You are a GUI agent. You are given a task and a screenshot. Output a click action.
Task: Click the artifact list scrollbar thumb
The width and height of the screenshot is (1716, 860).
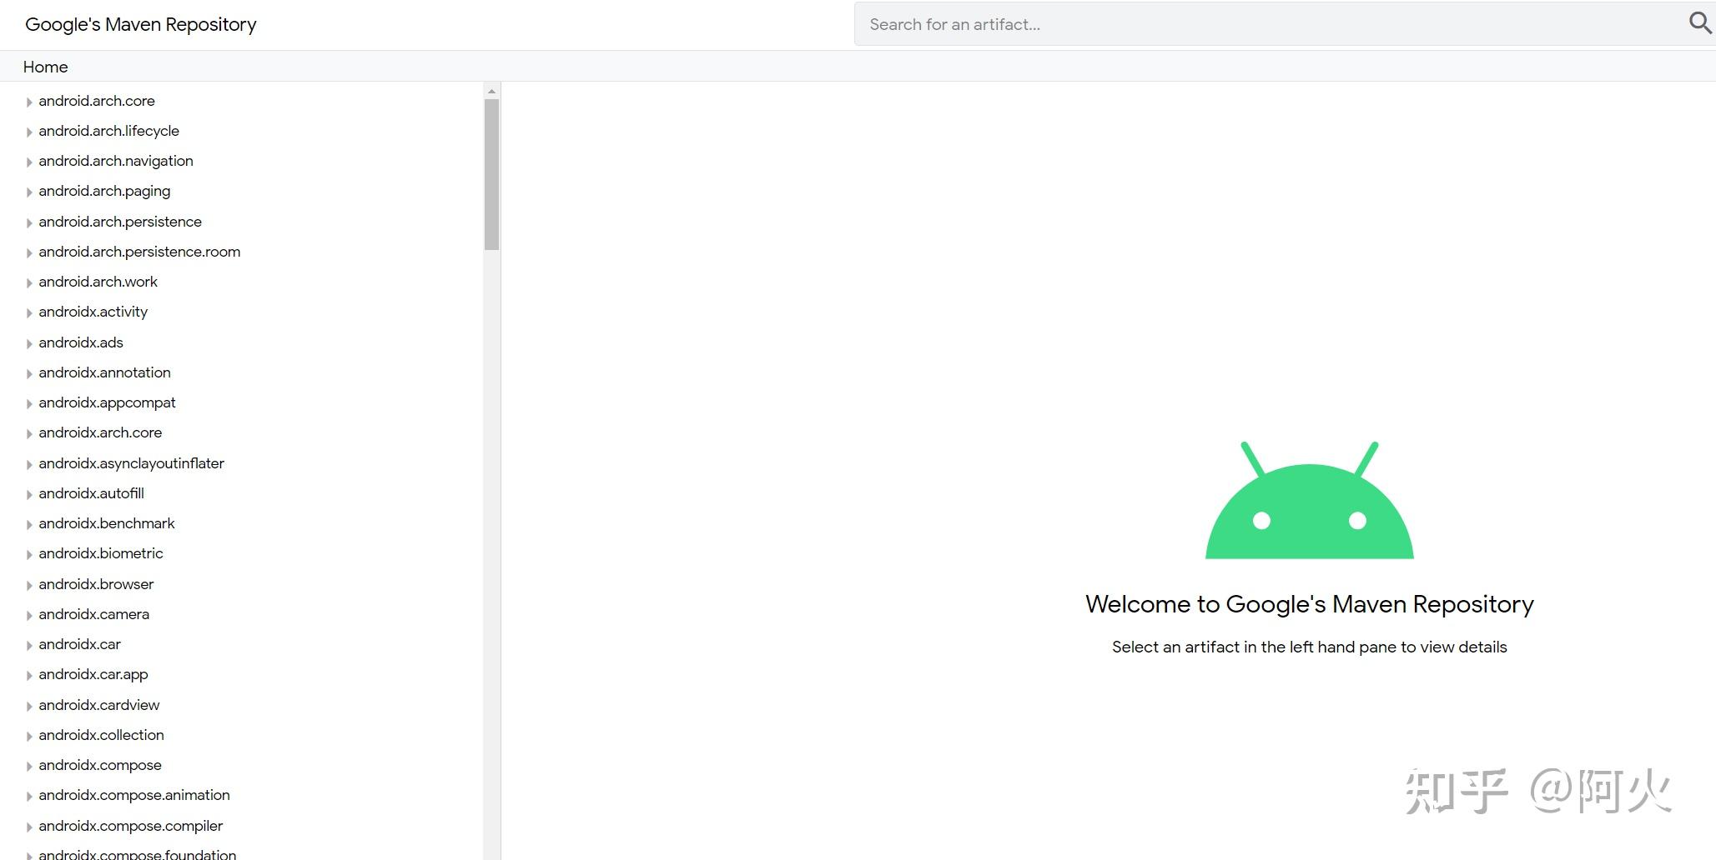[491, 174]
